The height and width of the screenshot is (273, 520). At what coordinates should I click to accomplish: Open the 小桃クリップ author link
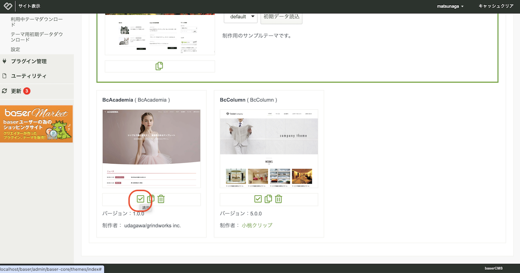tap(257, 225)
